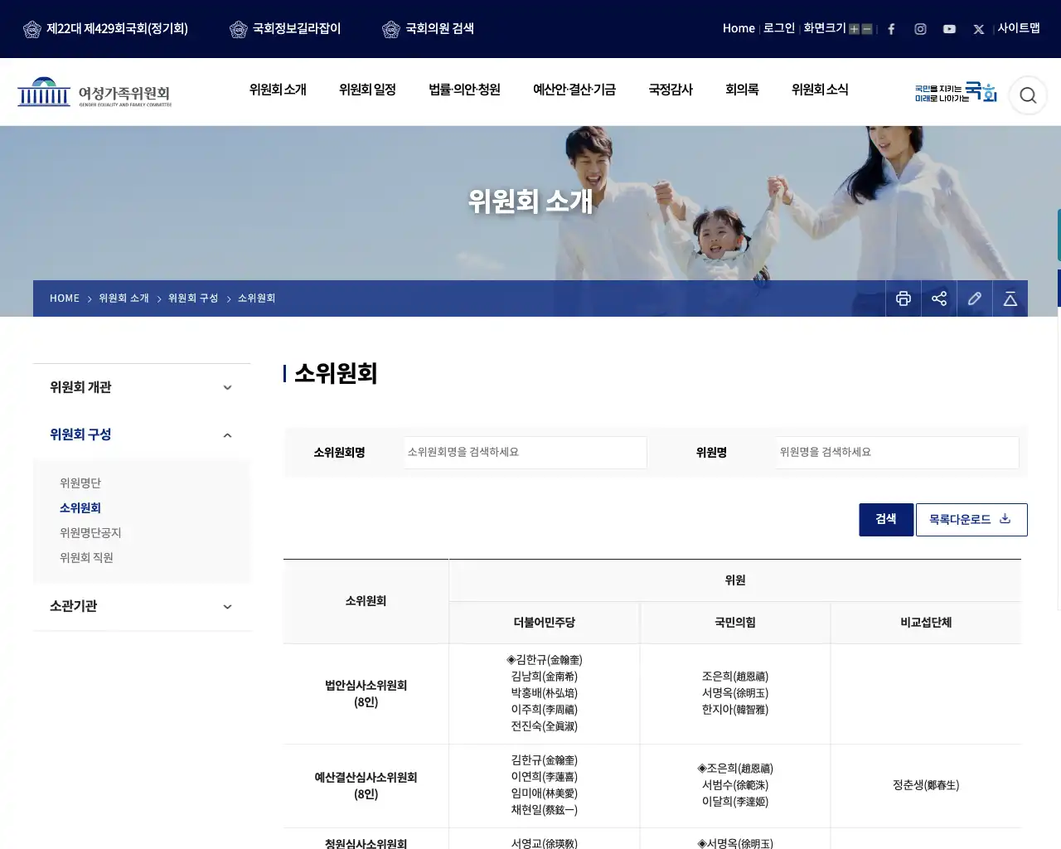Open the 위원회 일정 main menu

367,90
